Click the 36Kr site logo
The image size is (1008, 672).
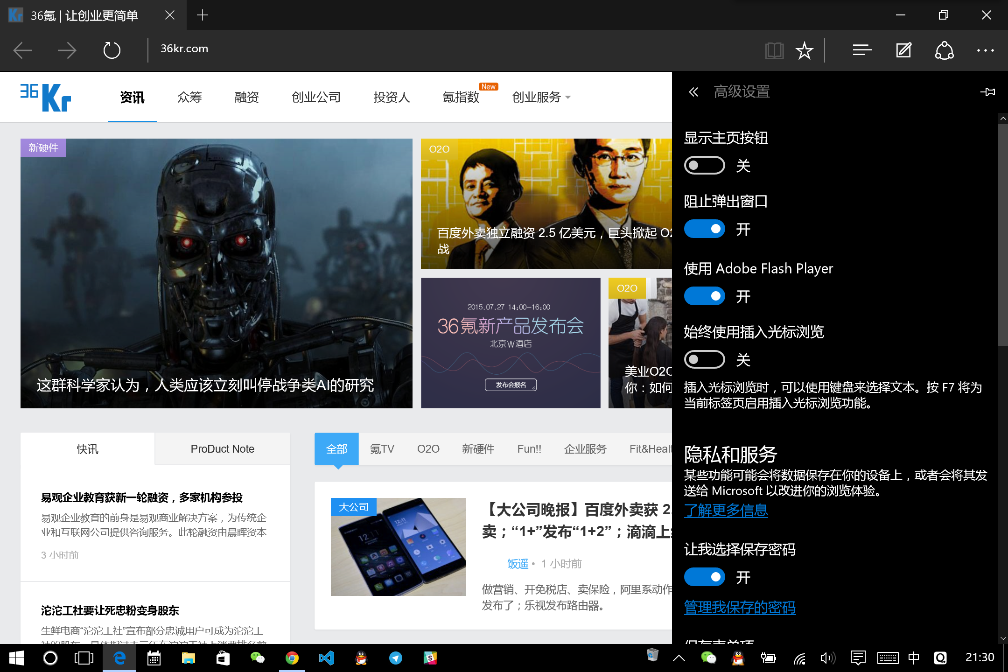[45, 97]
